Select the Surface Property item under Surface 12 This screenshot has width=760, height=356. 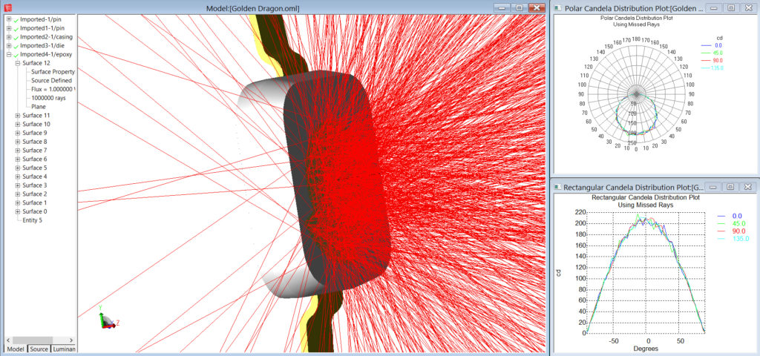pyautogui.click(x=52, y=72)
